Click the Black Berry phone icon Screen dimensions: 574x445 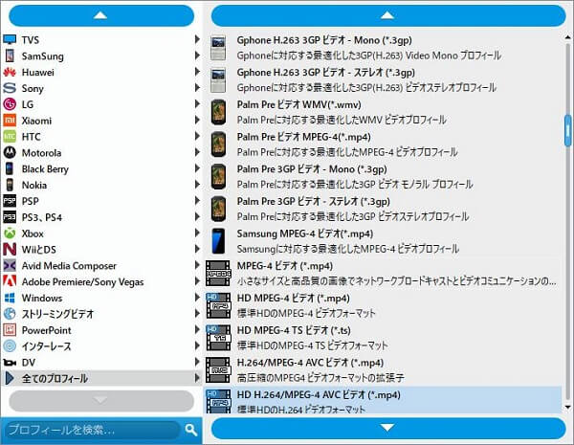coord(10,168)
